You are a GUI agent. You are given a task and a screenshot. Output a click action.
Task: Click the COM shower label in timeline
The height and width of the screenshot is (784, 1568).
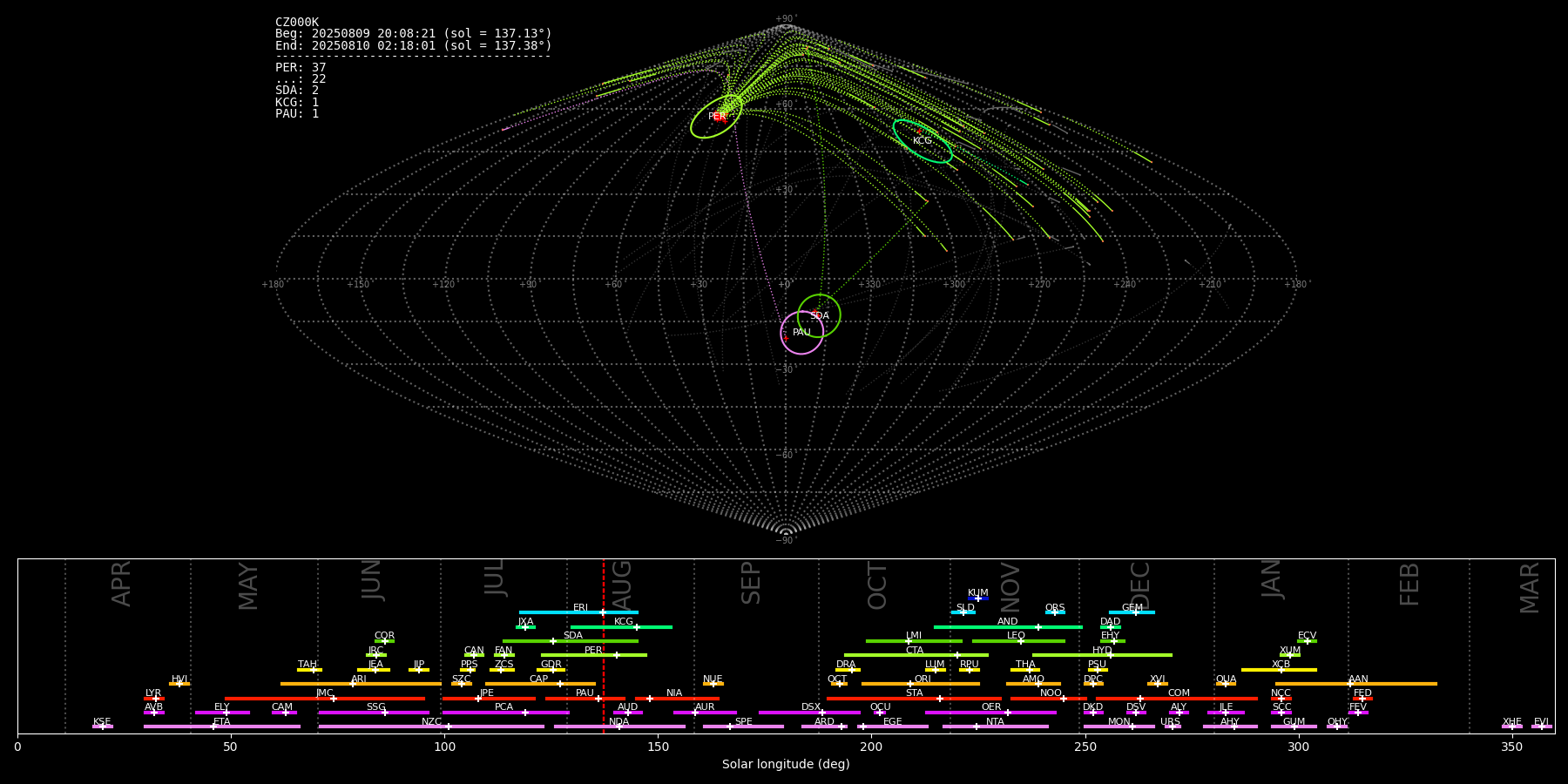(x=1179, y=693)
